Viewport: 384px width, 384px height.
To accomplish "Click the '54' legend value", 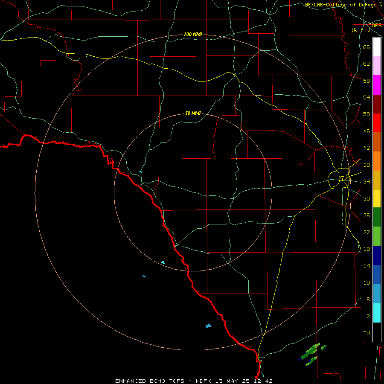I will (x=367, y=97).
